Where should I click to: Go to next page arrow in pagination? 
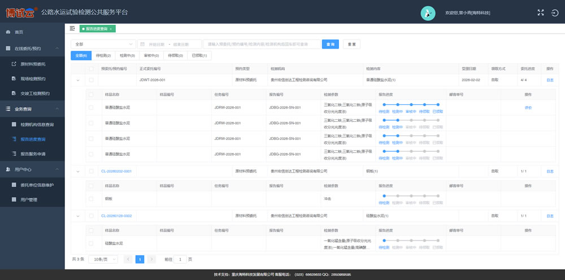[152, 259]
